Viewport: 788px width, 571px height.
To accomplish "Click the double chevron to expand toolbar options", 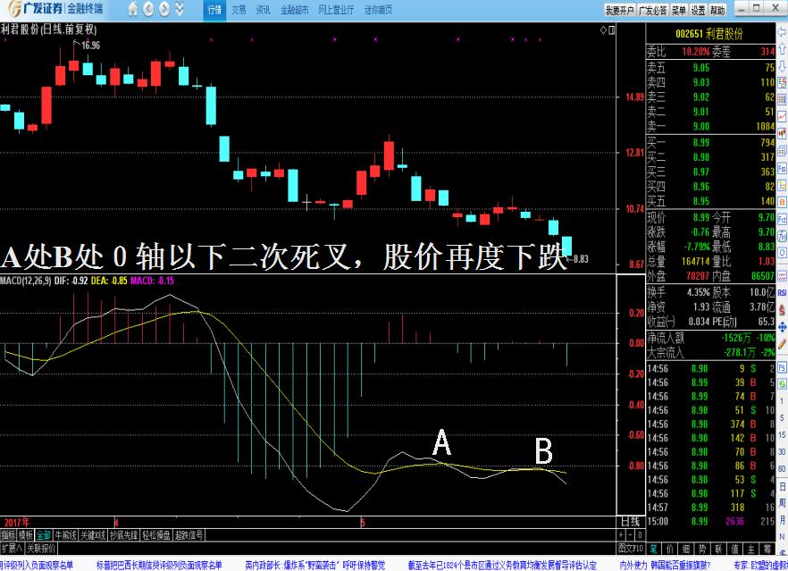I will click(180, 9).
